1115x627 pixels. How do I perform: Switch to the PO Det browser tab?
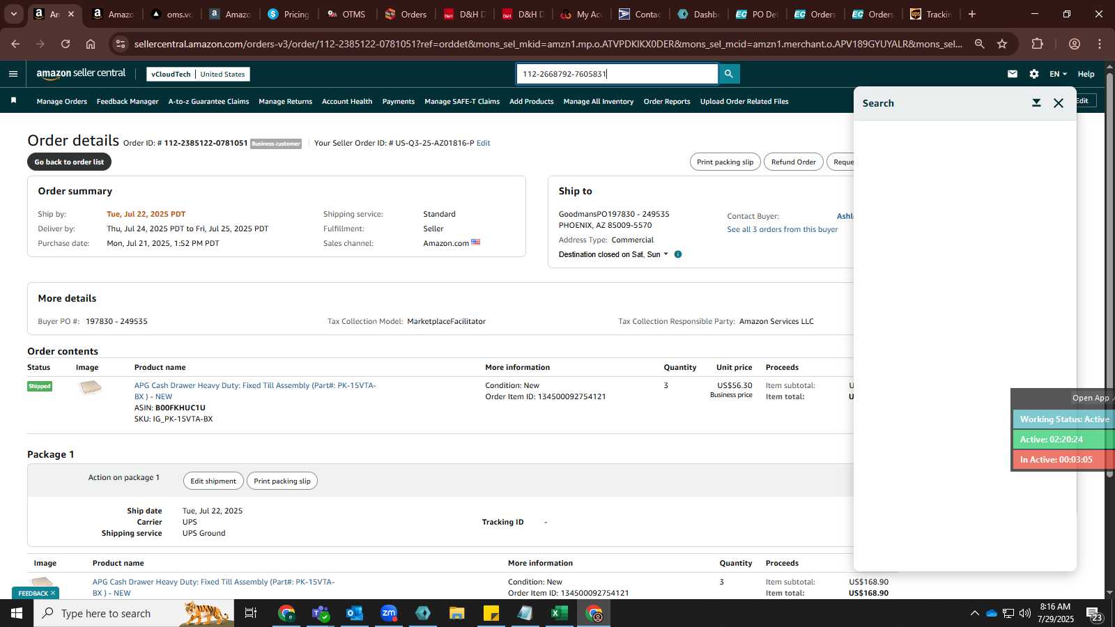coord(758,14)
